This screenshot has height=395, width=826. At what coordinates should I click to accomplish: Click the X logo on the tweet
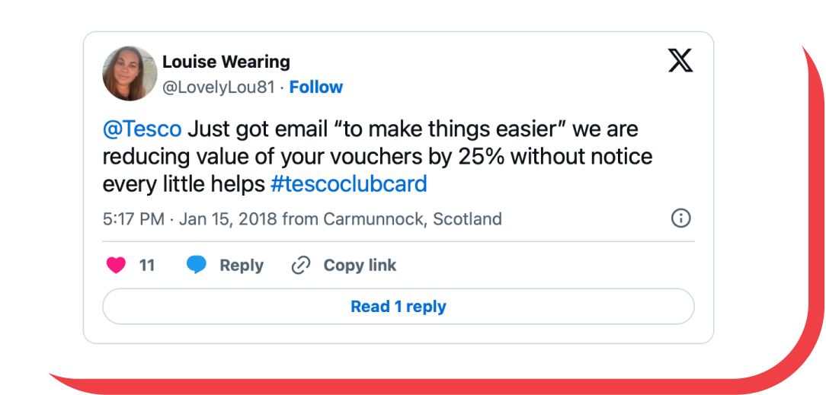(680, 60)
